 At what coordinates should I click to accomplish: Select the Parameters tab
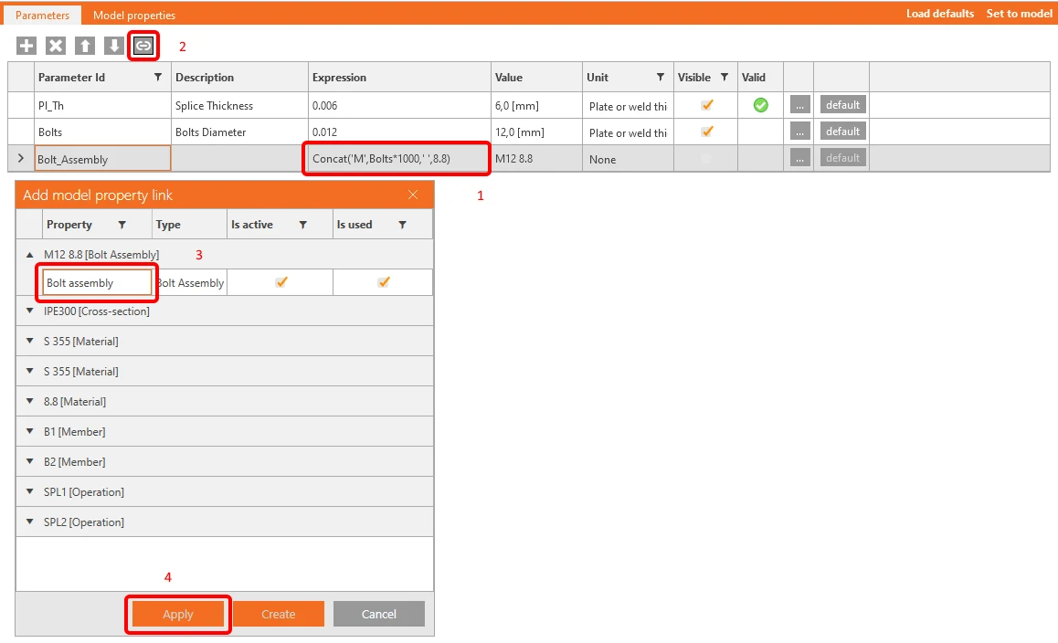pos(43,15)
